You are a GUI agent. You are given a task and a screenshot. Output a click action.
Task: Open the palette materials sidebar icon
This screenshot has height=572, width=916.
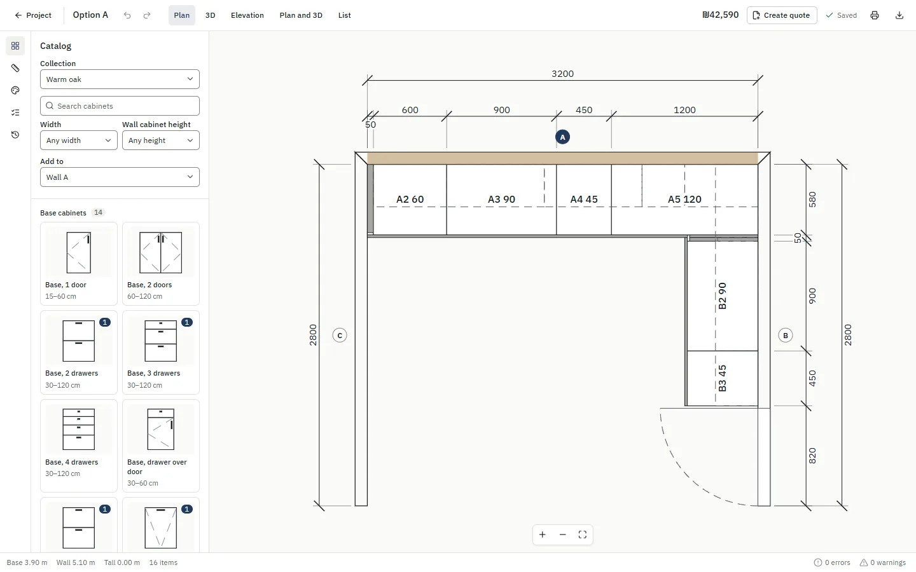(15, 90)
